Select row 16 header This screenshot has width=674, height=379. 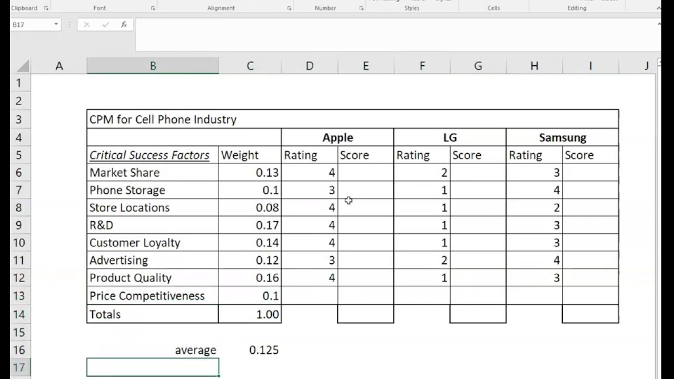[19, 350]
